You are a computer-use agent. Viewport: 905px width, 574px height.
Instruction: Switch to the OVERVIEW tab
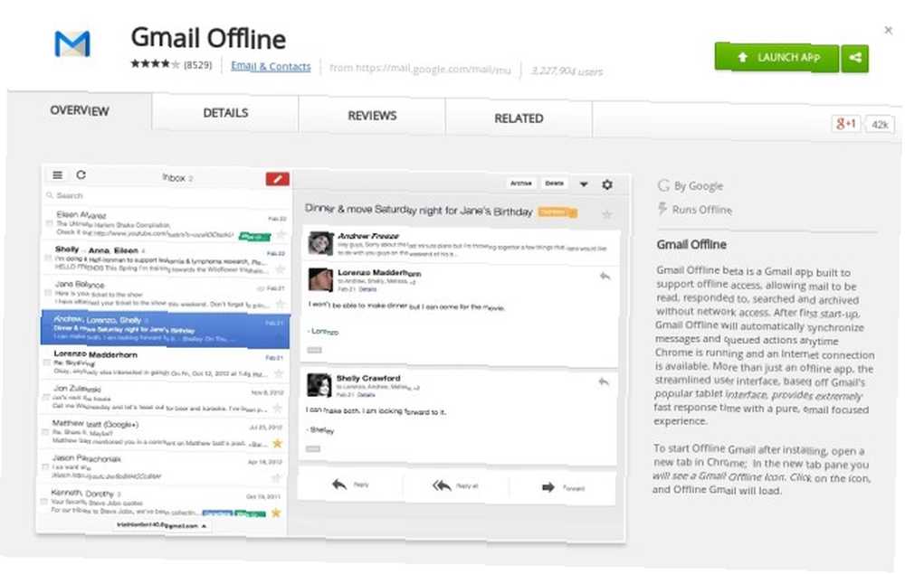click(80, 110)
